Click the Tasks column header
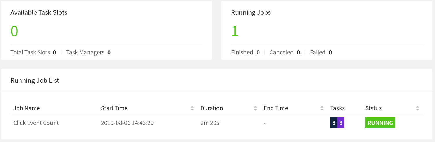The width and height of the screenshot is (435, 142). click(x=337, y=108)
